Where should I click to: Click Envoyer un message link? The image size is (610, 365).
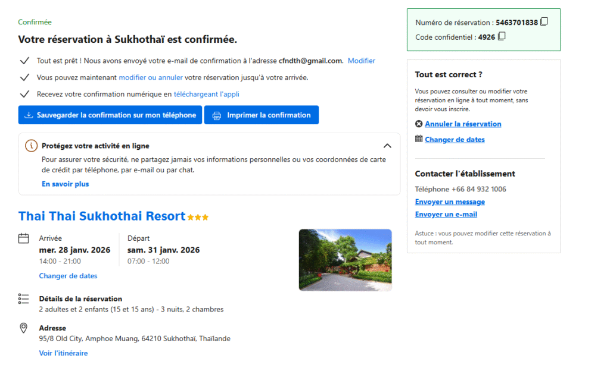450,202
